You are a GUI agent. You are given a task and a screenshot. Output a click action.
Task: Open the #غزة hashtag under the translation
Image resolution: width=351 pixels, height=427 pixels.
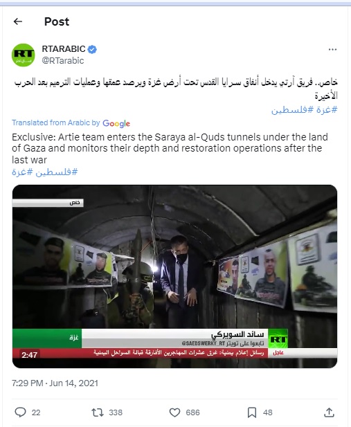(x=22, y=172)
